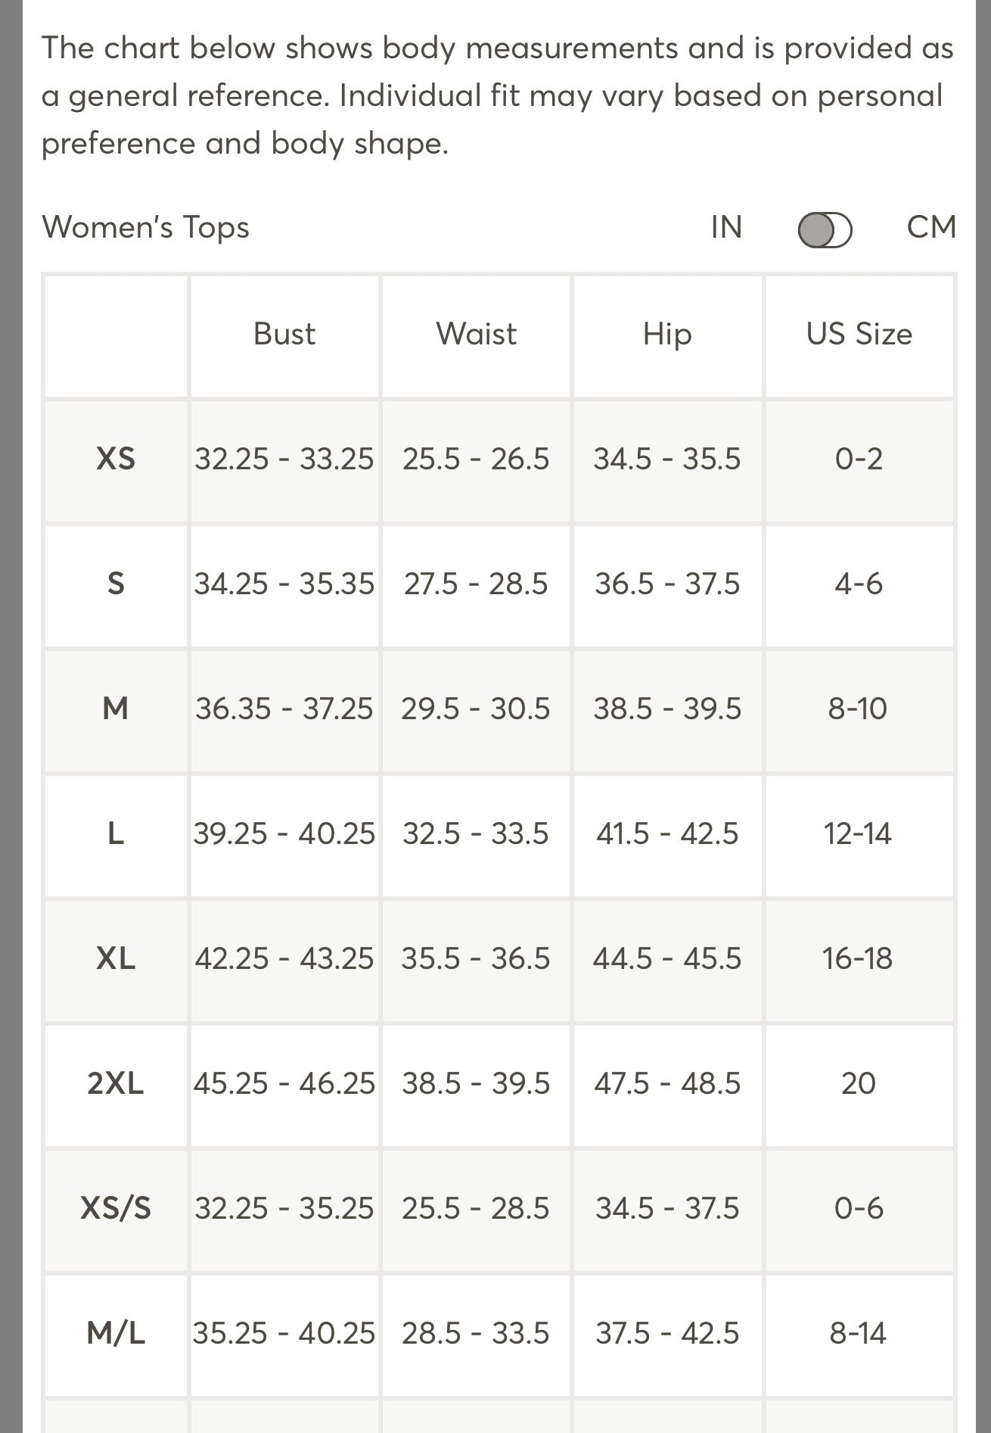
Task: Click the US Size column header
Action: [x=859, y=334]
